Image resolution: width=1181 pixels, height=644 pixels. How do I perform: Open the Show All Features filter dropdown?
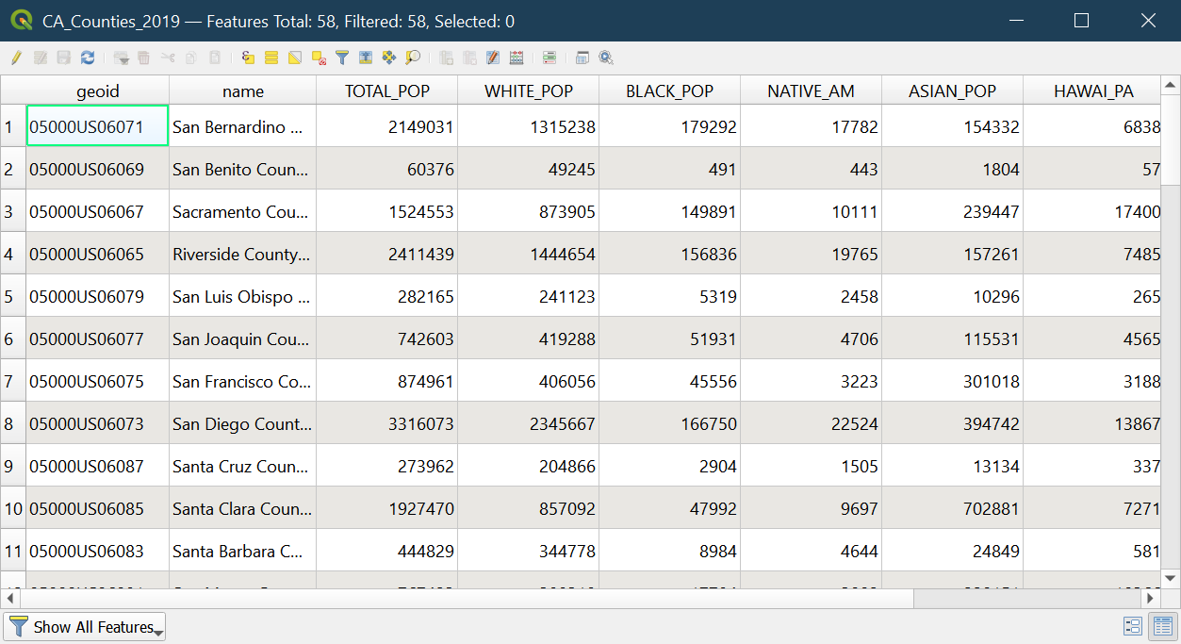coord(85,627)
